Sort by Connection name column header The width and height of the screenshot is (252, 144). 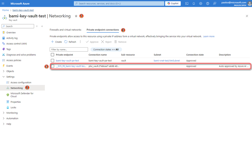click(98, 55)
